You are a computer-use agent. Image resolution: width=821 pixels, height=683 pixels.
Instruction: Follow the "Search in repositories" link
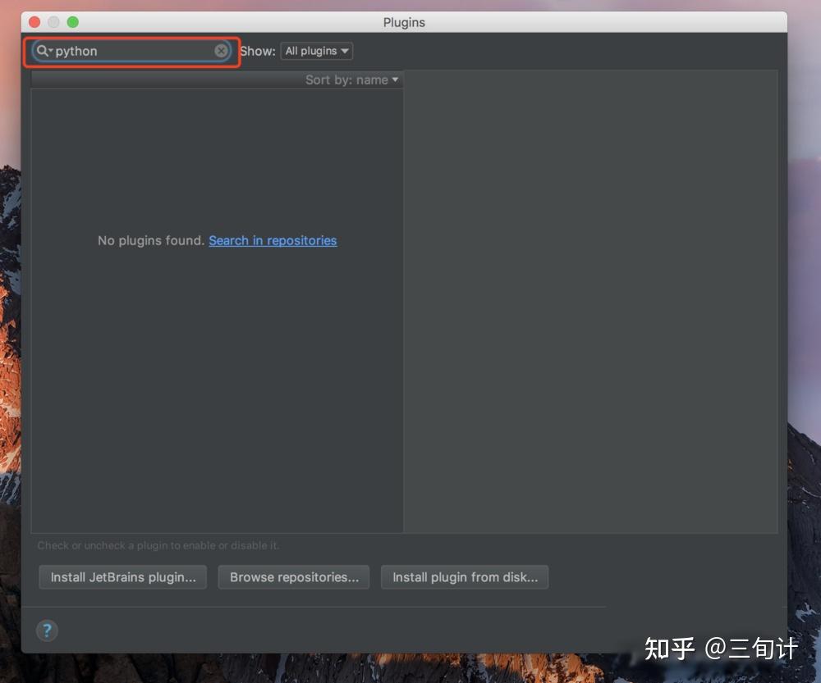pyautogui.click(x=273, y=240)
